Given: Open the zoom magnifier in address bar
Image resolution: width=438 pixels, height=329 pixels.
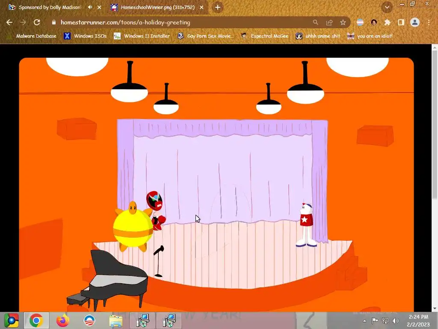Looking at the screenshot, I should coord(315,22).
